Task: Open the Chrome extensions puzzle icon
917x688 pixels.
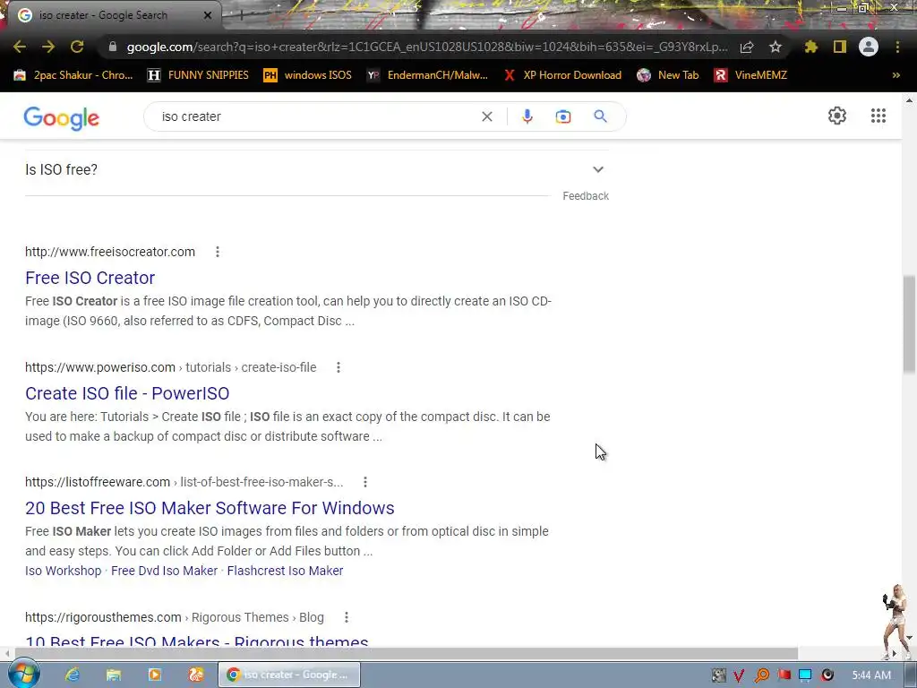Action: pos(811,47)
